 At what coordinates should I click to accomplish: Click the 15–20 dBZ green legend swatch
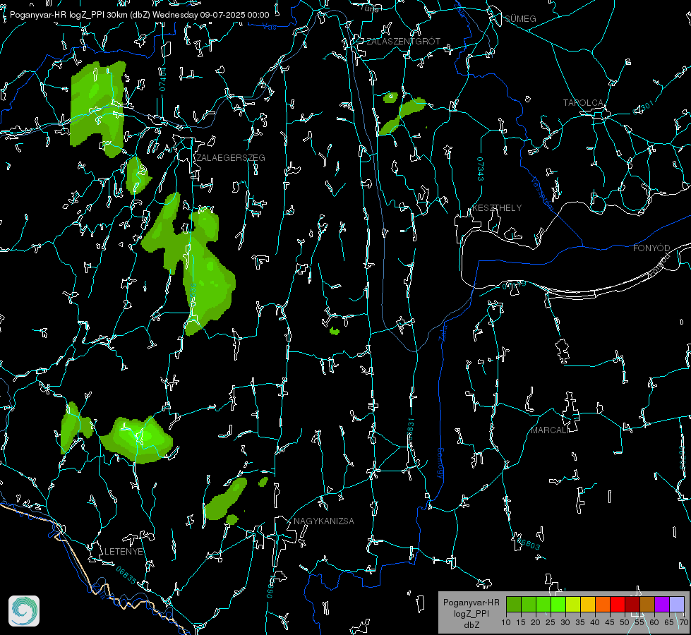(529, 604)
